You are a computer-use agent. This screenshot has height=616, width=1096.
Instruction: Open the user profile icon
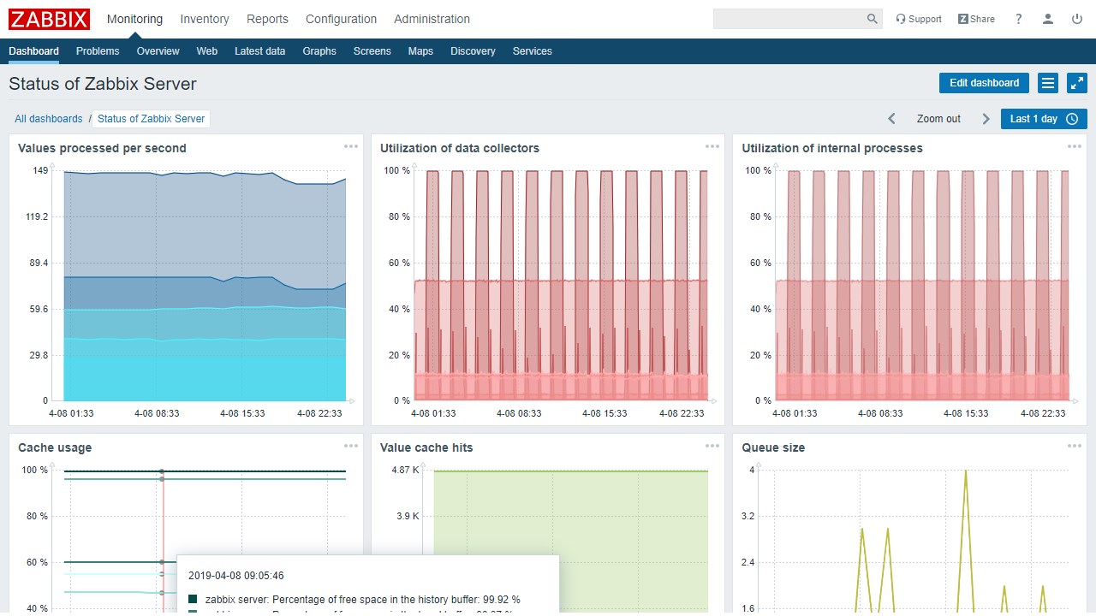(1048, 19)
